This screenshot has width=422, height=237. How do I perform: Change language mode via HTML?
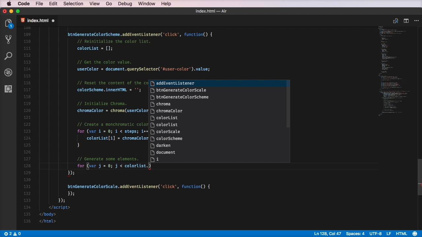(401, 234)
